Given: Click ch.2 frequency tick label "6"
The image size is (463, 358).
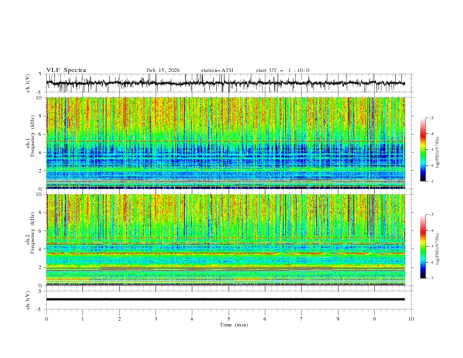Looking at the screenshot, I should tap(41, 231).
